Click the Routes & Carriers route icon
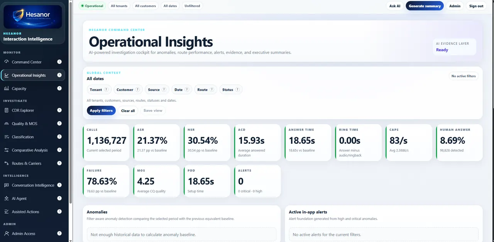494x242 pixels. (7, 163)
